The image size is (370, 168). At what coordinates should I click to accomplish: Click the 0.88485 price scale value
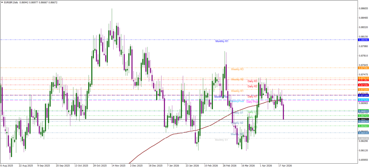point(363,18)
